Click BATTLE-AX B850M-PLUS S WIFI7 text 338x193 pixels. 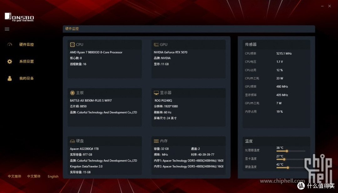click(91, 101)
